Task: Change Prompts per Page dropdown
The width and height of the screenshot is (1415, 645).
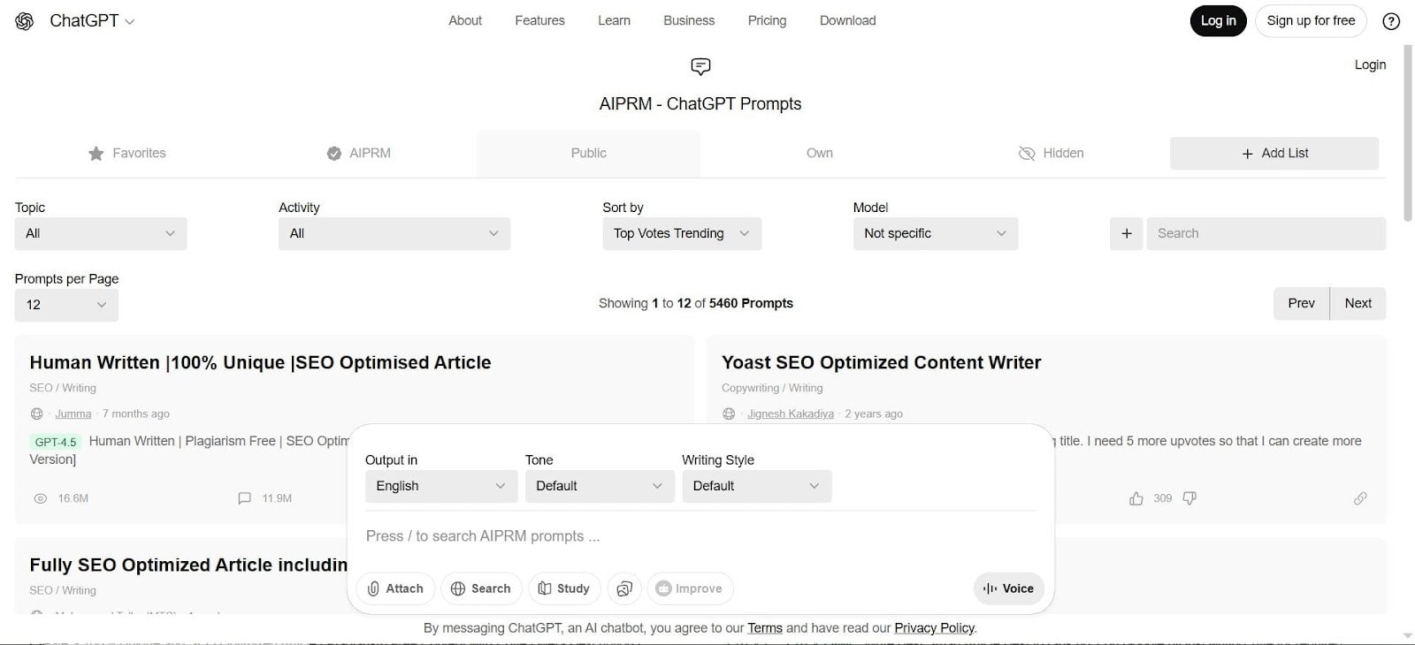Action: (x=66, y=305)
